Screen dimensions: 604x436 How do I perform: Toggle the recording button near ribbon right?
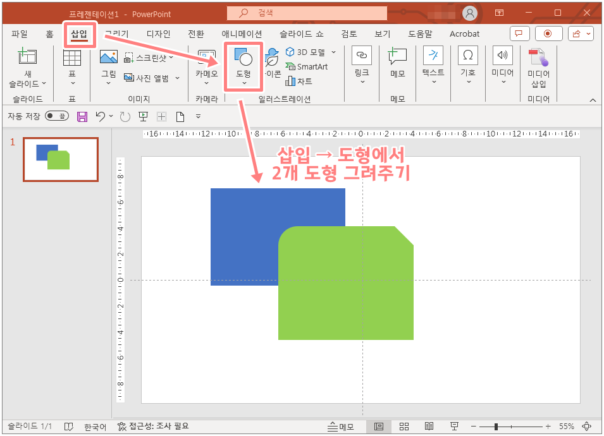[548, 33]
